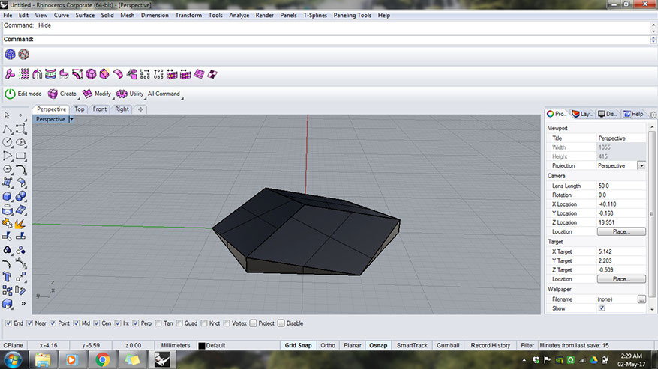Disable the End object snap checkbox
658x369 pixels.
click(8, 323)
